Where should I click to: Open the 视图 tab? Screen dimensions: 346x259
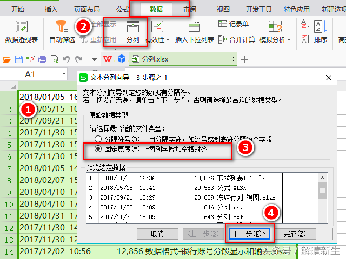223,9
